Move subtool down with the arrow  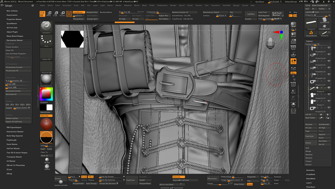point(328,114)
